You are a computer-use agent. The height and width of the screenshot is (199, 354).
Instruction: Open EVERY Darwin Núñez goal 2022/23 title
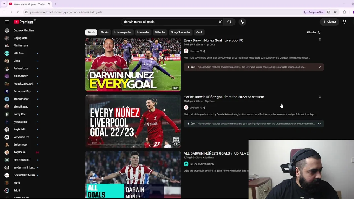click(224, 97)
